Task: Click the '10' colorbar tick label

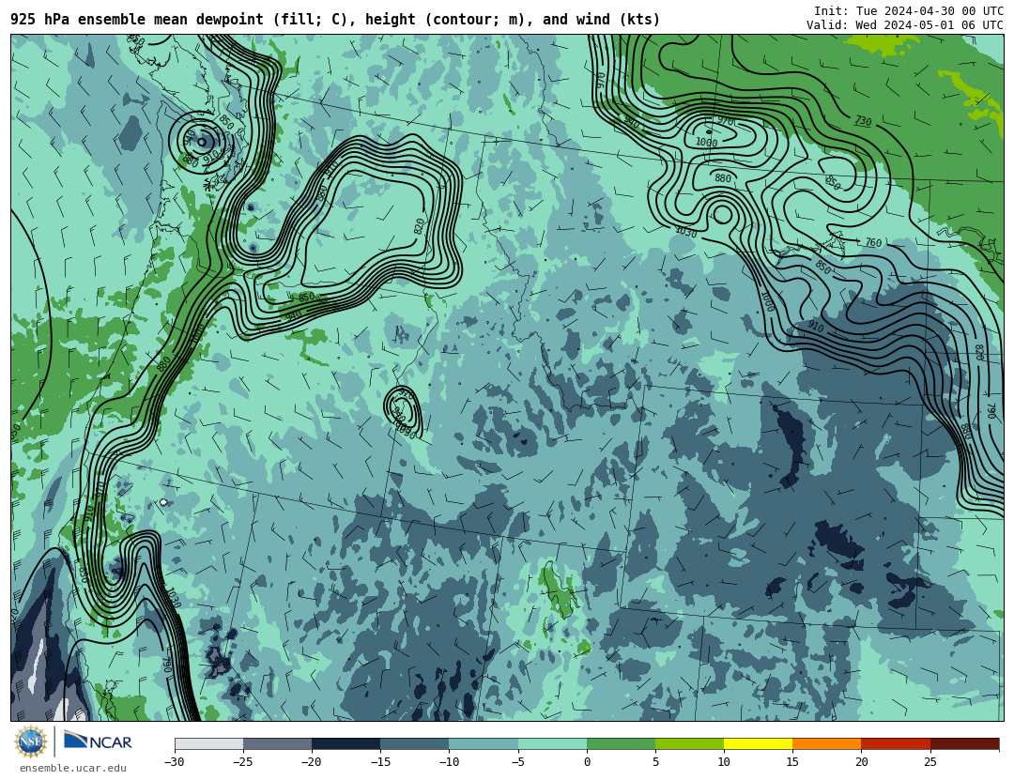Action: (x=724, y=762)
